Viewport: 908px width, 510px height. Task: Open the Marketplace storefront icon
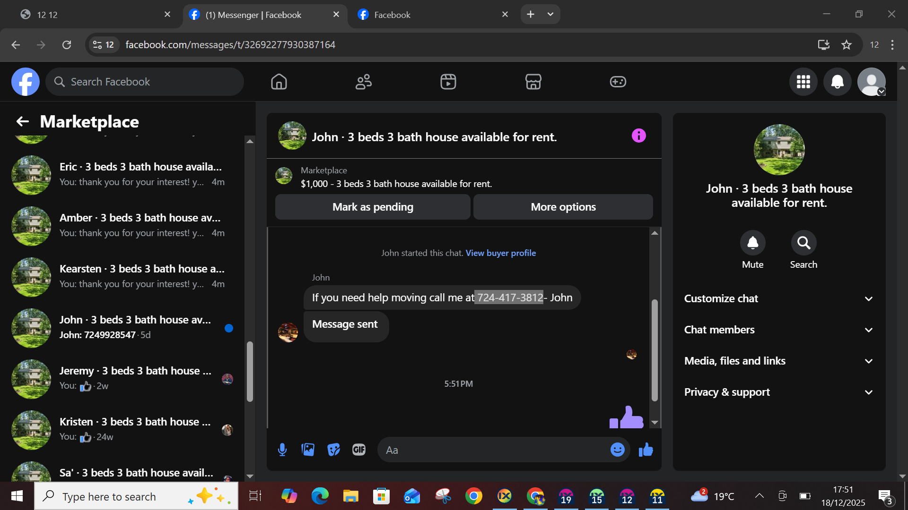point(533,82)
